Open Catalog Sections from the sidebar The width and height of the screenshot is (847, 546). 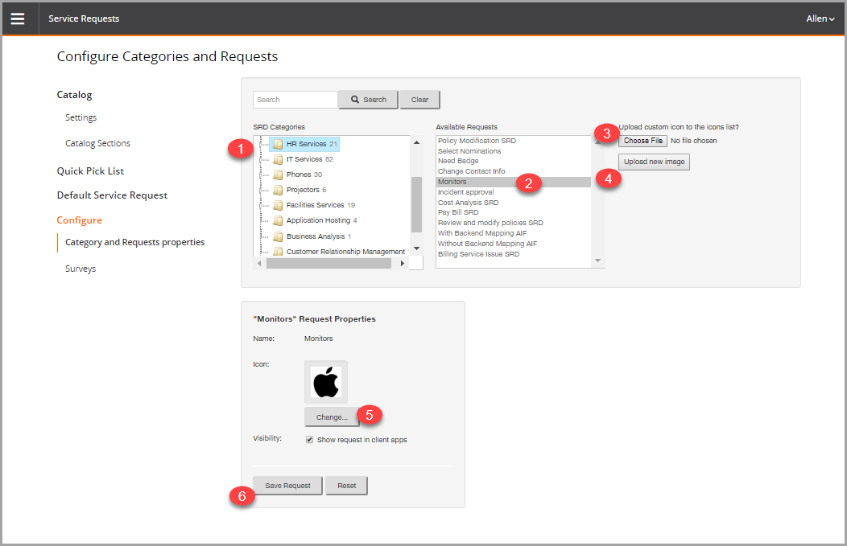tap(97, 142)
